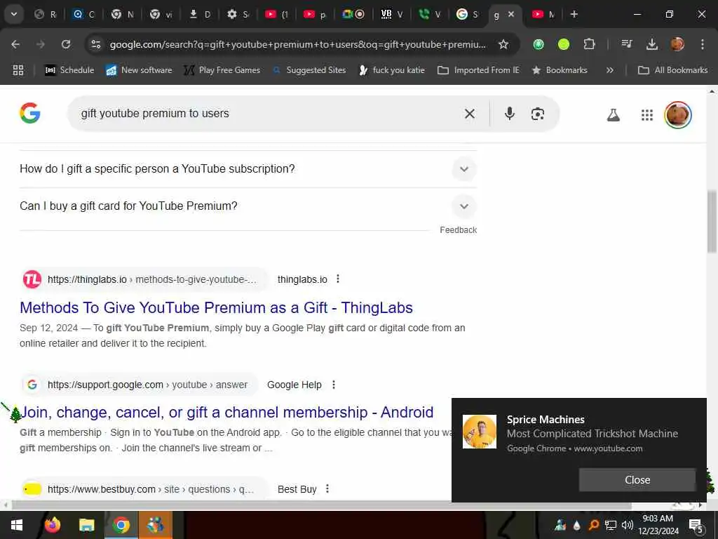Screen dimensions: 718x539
Task: Switch to the last YouTube tab
Action: 544,14
